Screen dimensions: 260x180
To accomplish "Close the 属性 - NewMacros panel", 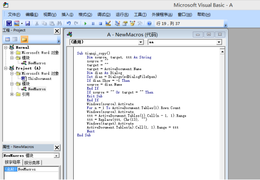I will tap(57, 148).
